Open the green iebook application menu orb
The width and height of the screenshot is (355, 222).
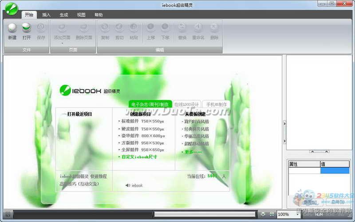point(11,8)
